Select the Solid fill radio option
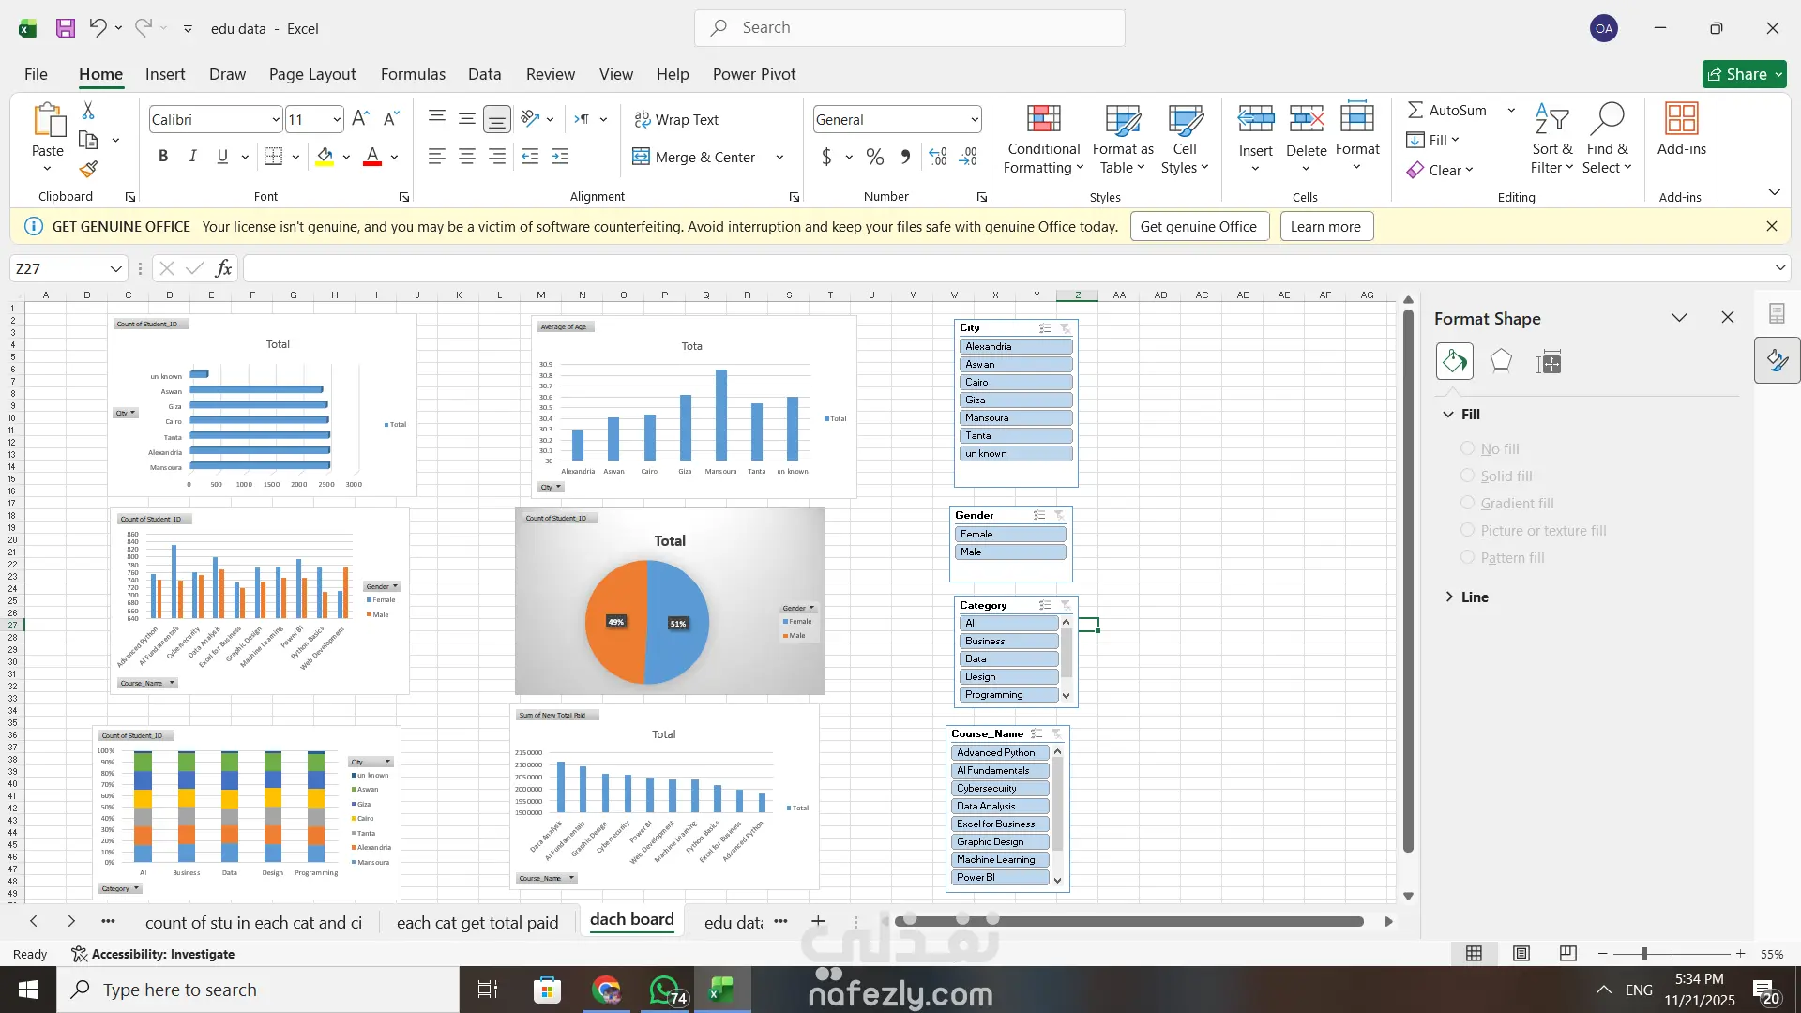This screenshot has height=1013, width=1801. (x=1467, y=476)
